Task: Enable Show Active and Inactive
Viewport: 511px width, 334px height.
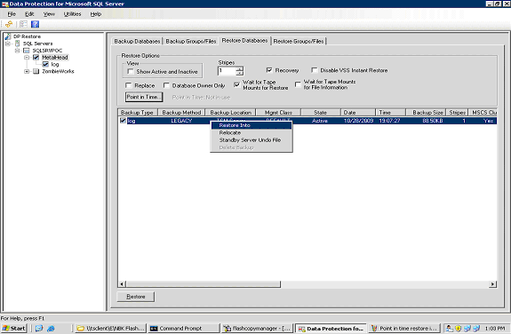Action: tap(131, 71)
